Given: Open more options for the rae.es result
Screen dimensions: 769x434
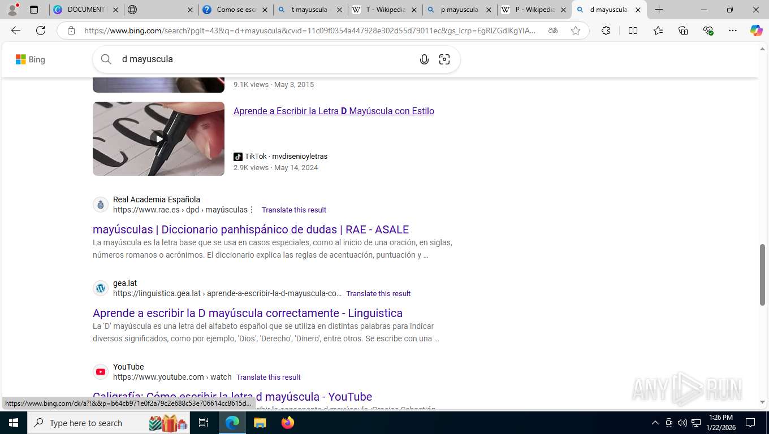Looking at the screenshot, I should tap(252, 210).
